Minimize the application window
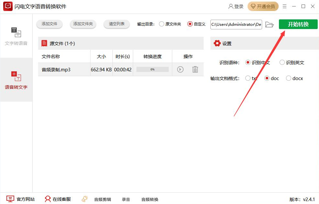This screenshot has width=319, height=204. [294, 6]
